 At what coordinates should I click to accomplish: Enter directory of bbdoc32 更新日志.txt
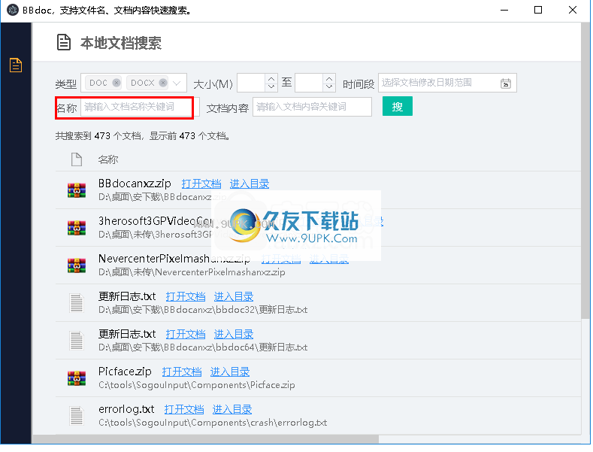click(233, 297)
